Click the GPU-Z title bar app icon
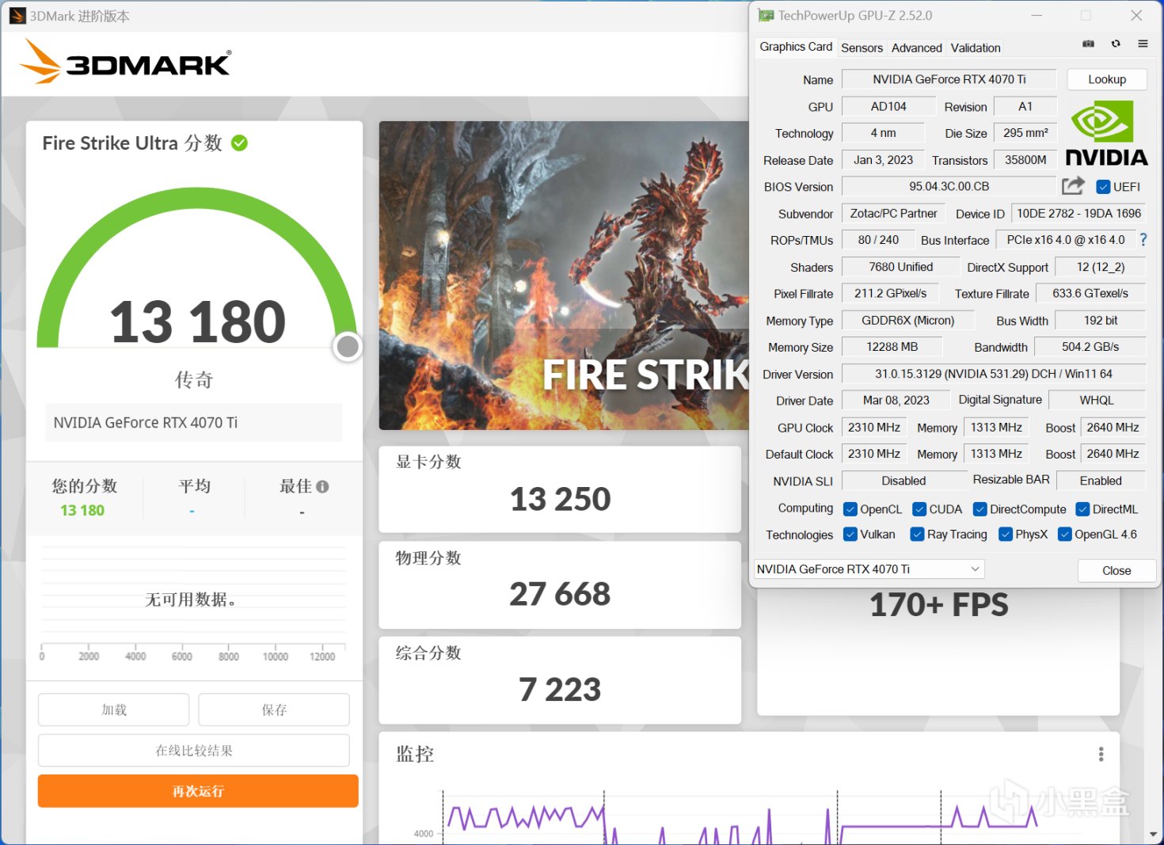 [x=766, y=15]
